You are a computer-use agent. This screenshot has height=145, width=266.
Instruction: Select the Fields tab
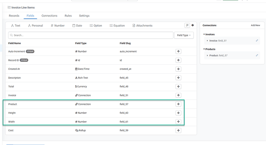click(x=30, y=16)
